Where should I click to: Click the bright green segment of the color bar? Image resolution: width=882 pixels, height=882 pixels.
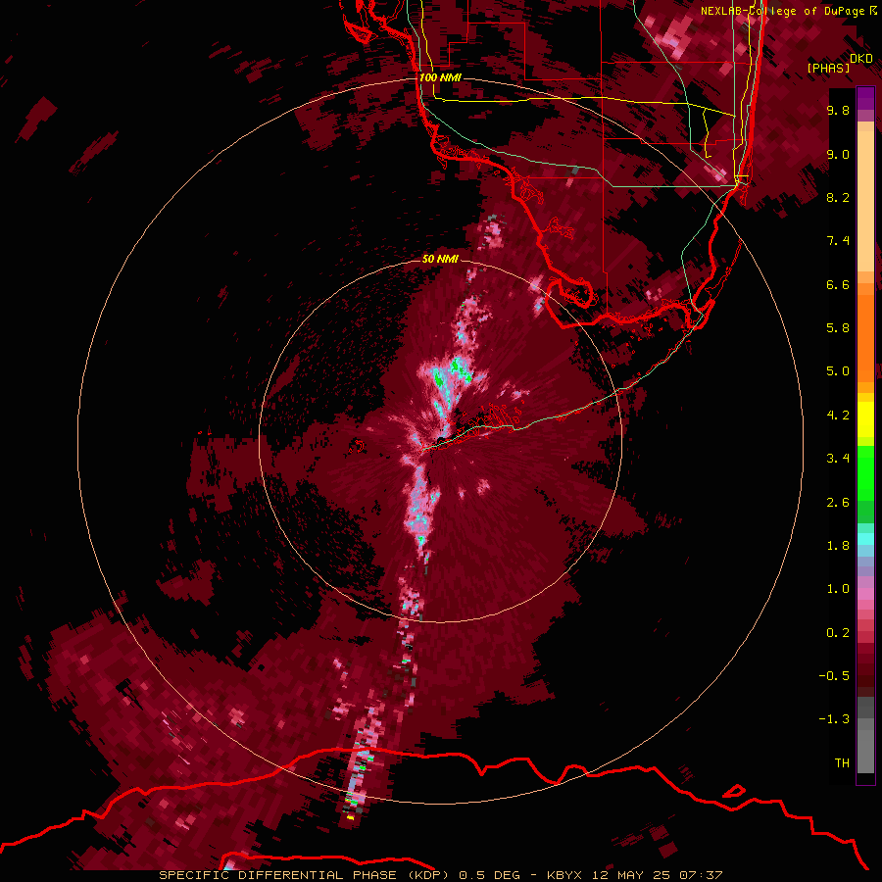[x=865, y=473]
